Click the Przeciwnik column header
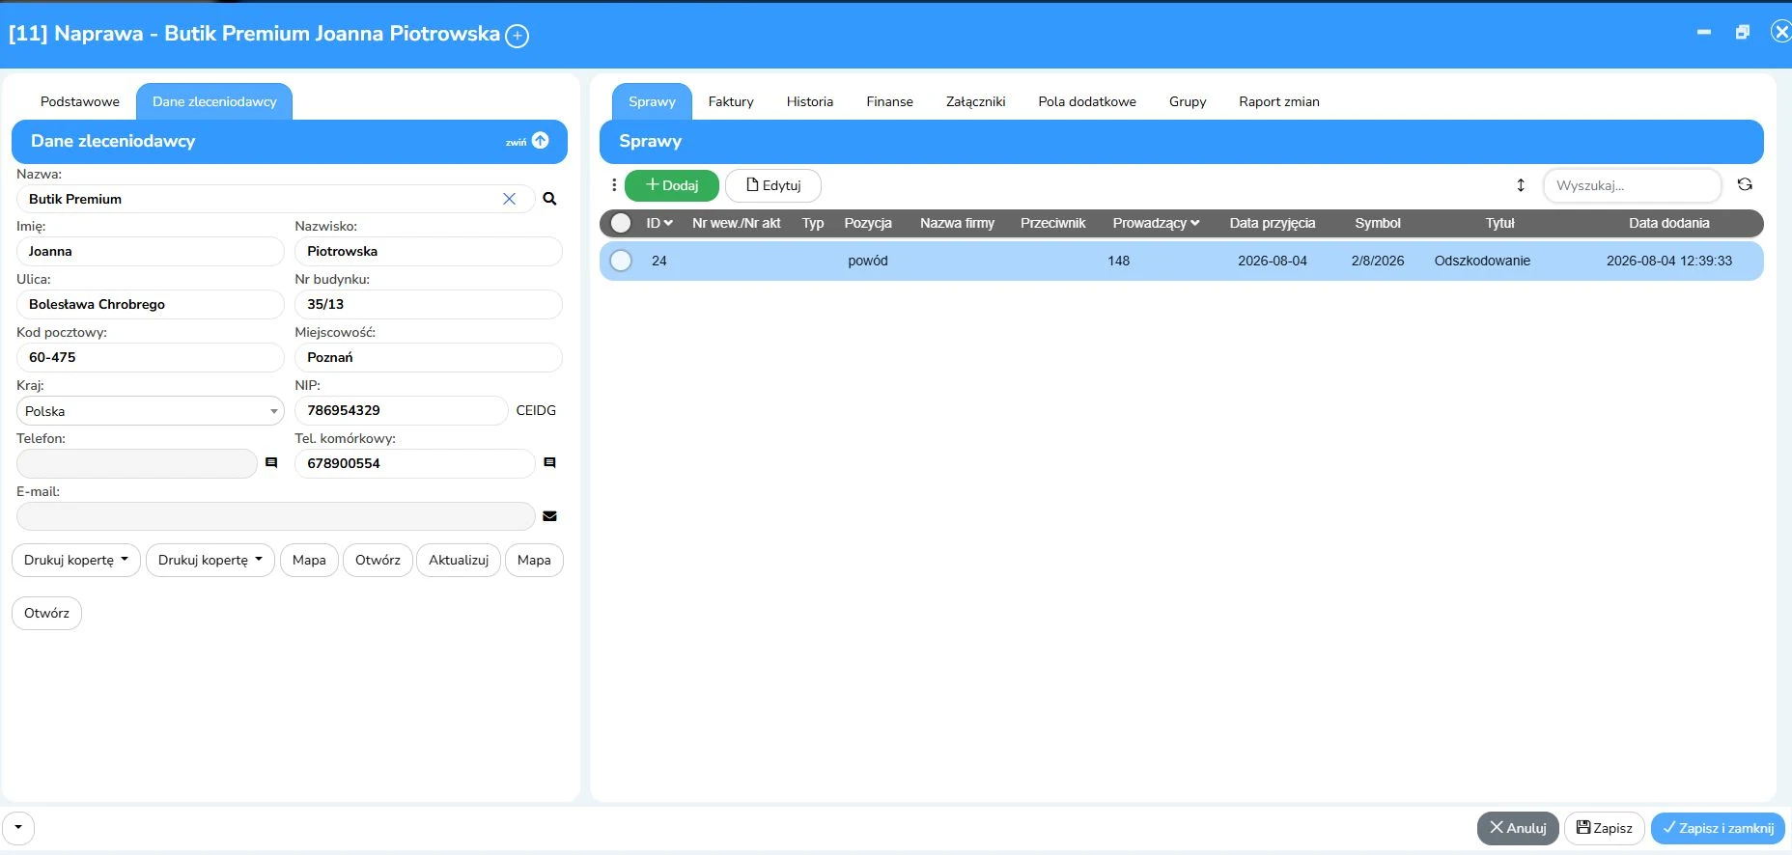Image resolution: width=1792 pixels, height=855 pixels. click(1052, 223)
